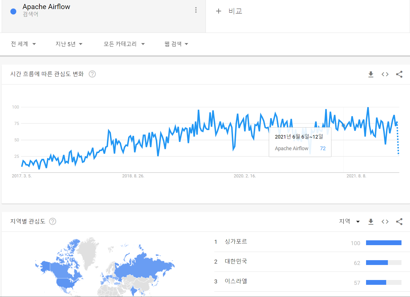Screen dimensions: 410x297
Task: Open help for 지역별 관심도
Action: tap(52, 221)
